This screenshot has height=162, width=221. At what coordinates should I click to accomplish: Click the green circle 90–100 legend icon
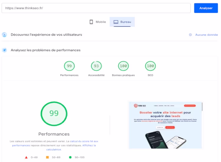(x=70, y=157)
